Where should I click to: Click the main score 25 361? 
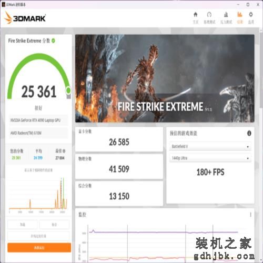[39, 92]
